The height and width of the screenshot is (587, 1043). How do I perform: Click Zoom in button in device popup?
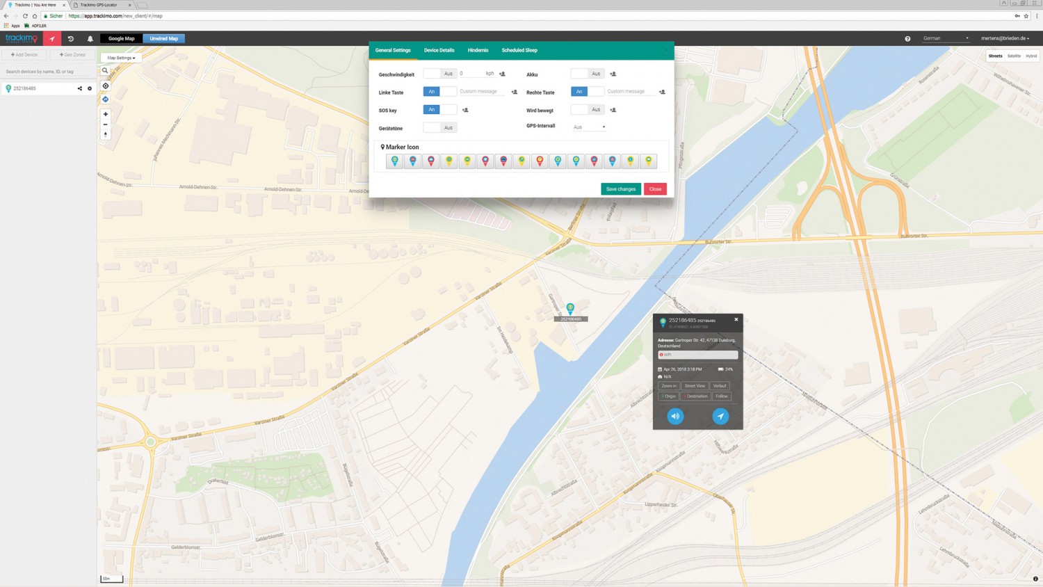tap(669, 386)
